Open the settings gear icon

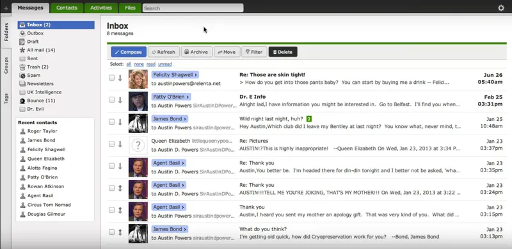click(x=501, y=8)
